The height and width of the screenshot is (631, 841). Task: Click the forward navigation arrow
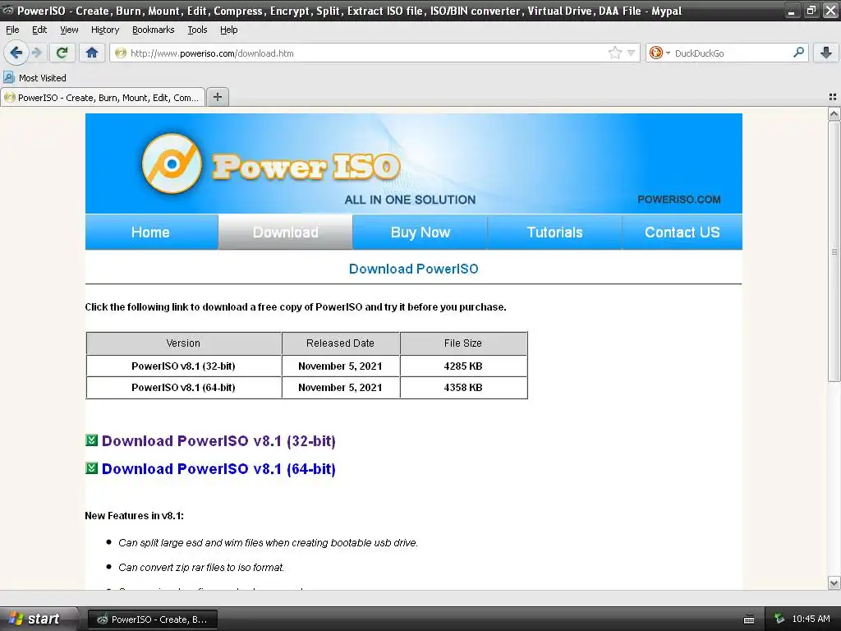click(x=36, y=53)
